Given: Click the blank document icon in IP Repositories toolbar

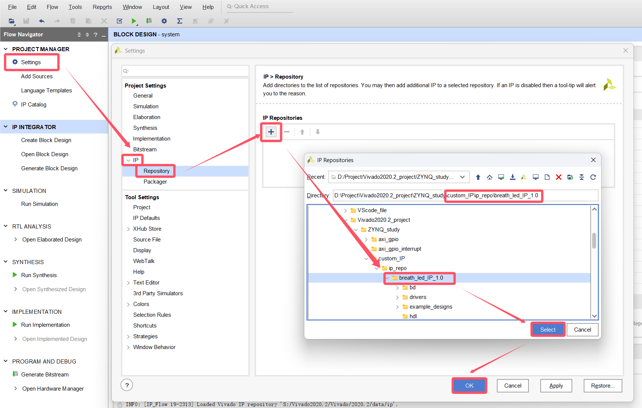Looking at the screenshot, I should tap(547, 177).
